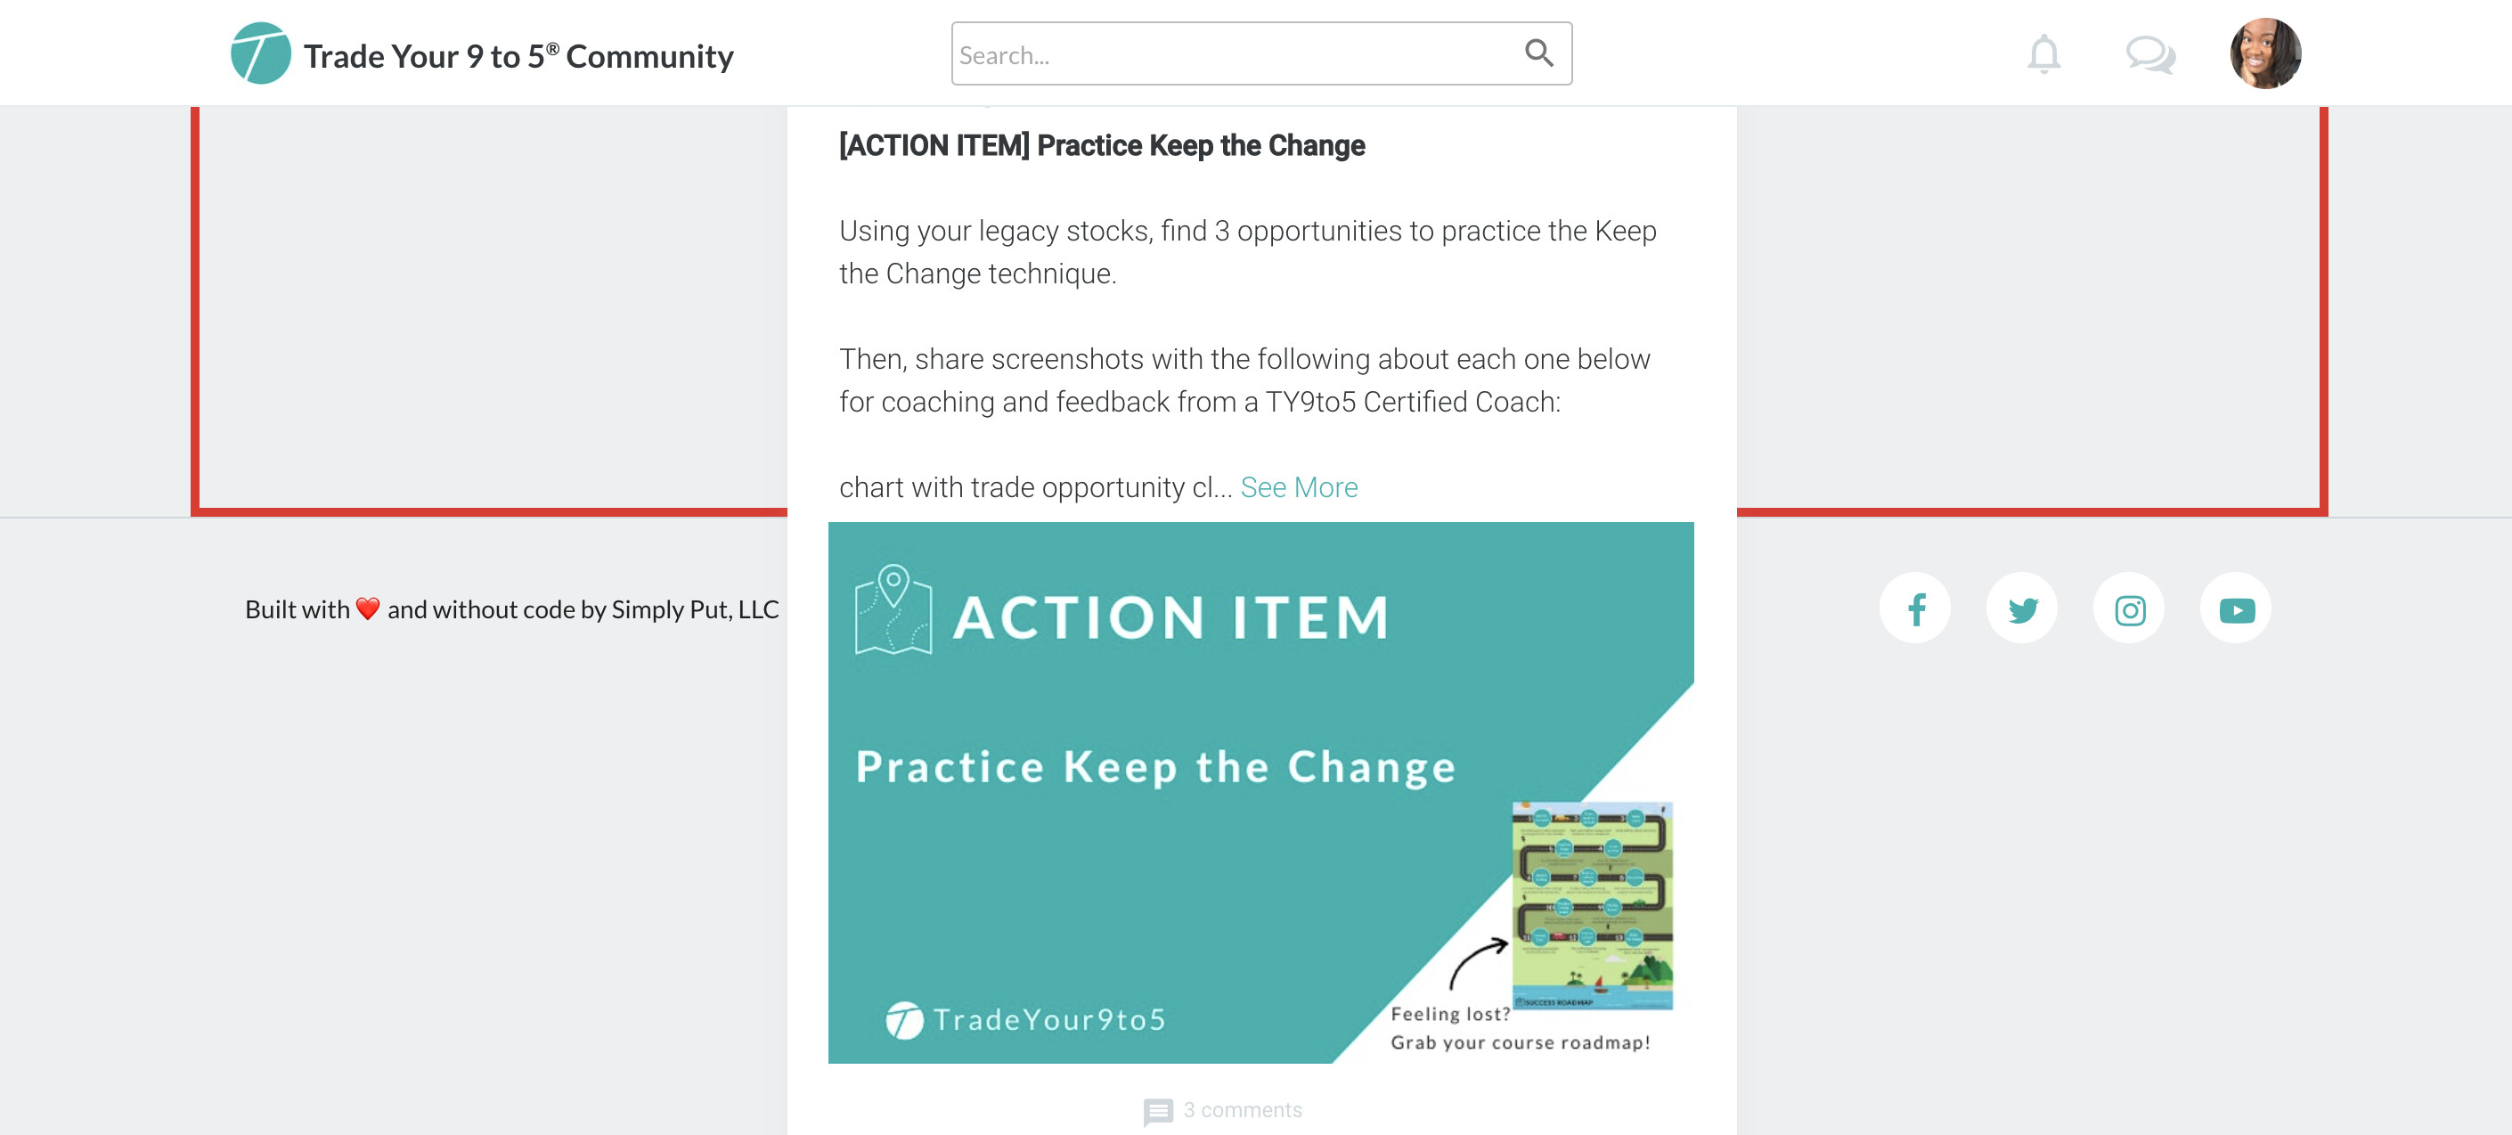
Task: Open the Trade Your 9 to 5 Community home title
Action: 518,55
